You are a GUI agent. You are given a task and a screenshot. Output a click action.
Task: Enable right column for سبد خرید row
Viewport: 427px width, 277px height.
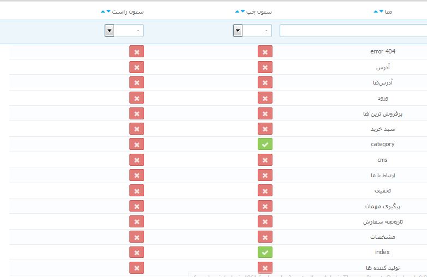tap(137, 129)
